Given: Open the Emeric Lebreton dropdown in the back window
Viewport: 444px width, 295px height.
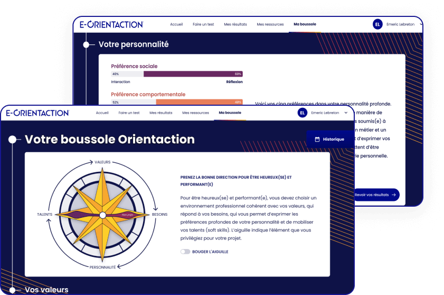Looking at the screenshot, I should pos(421,24).
